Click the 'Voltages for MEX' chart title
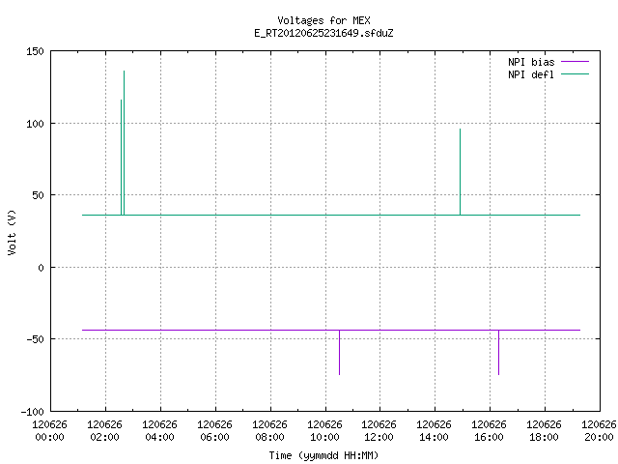The height and width of the screenshot is (464, 618). [x=323, y=20]
